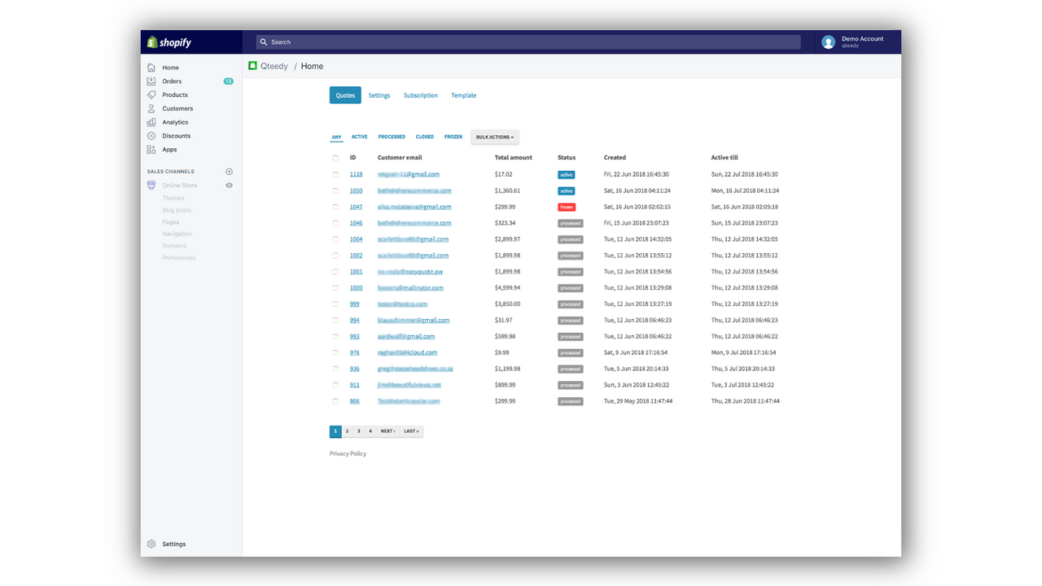Open Themes under Online Store
The height and width of the screenshot is (586, 1042).
tap(173, 198)
